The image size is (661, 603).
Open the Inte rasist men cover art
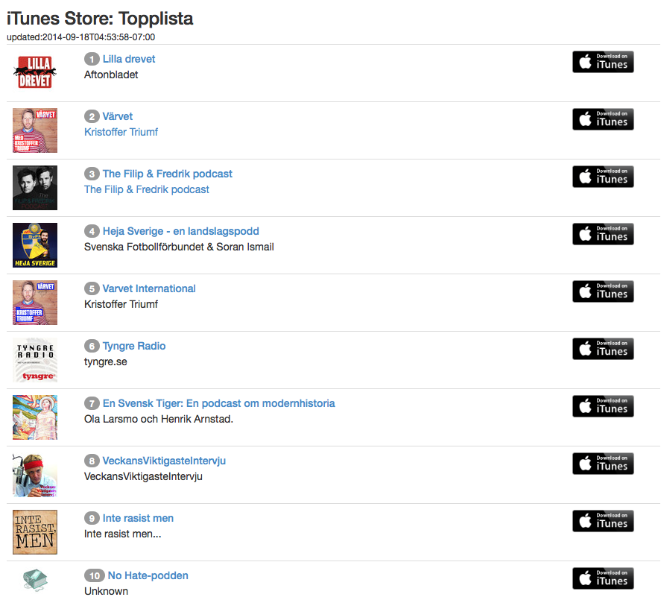coord(35,532)
